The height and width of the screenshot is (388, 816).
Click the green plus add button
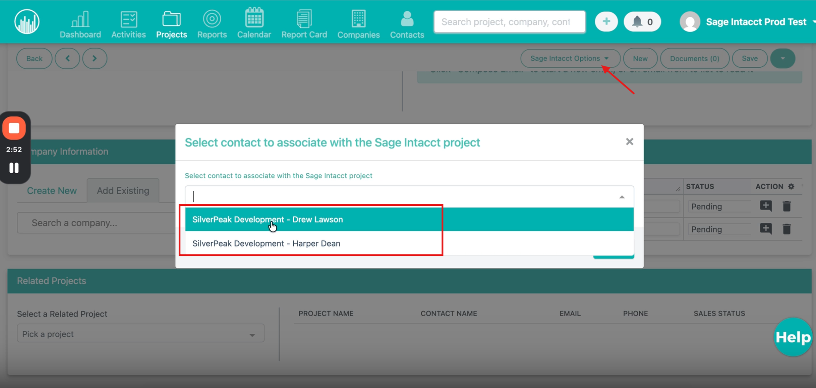[x=606, y=22]
